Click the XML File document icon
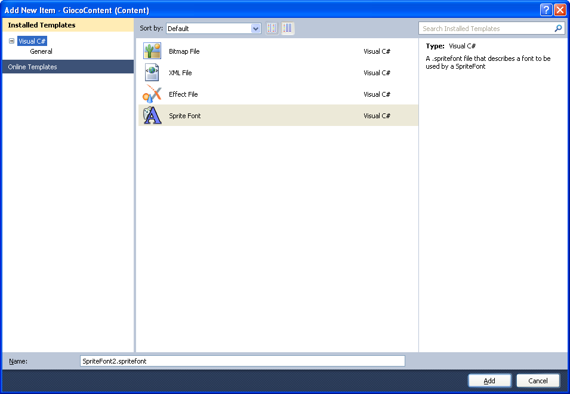This screenshot has height=394, width=570. click(x=152, y=72)
